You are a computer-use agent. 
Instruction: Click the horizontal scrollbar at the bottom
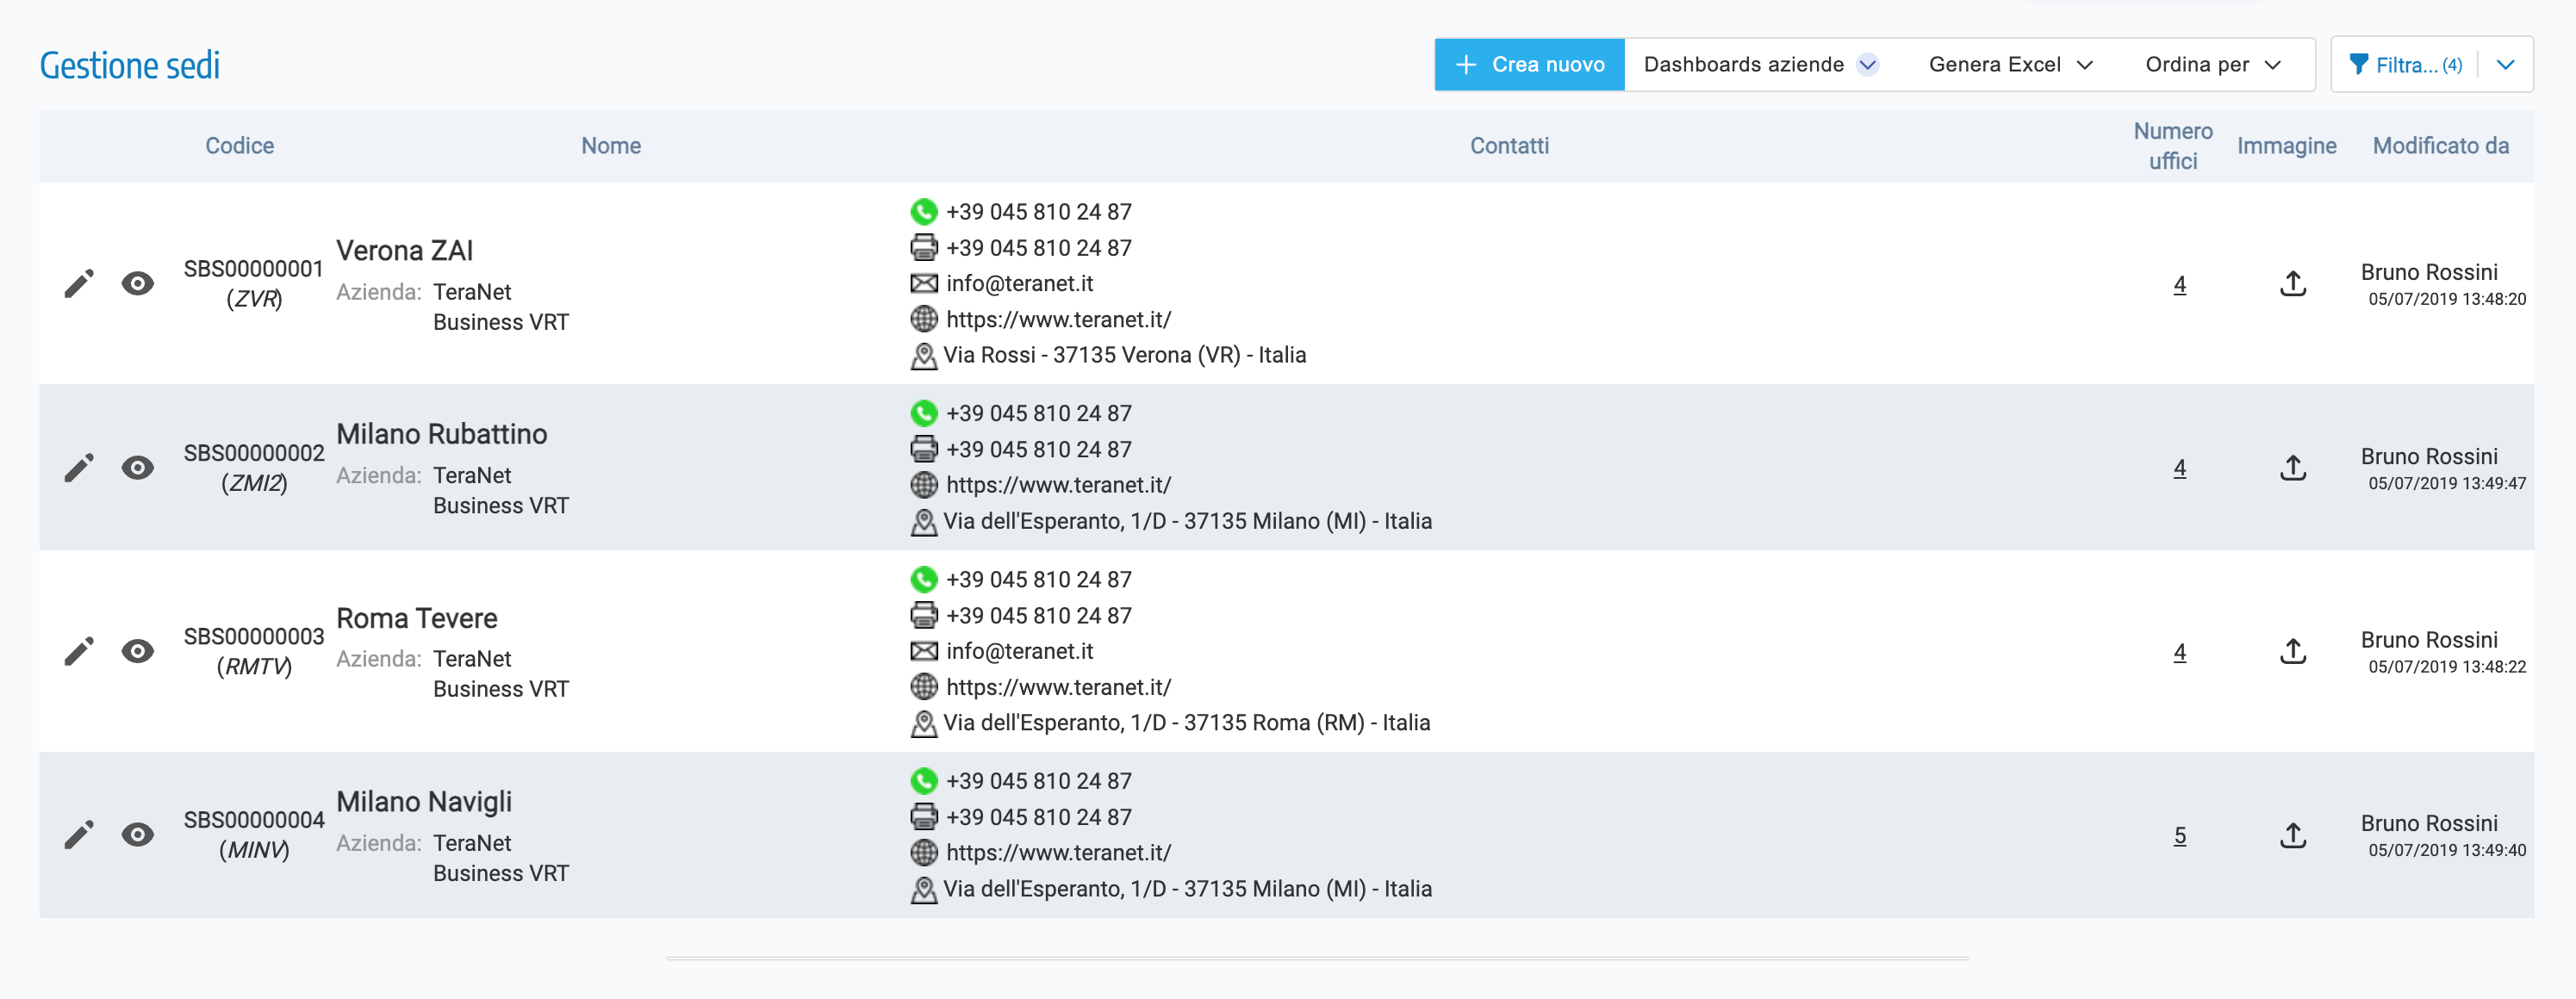pos(1317,958)
